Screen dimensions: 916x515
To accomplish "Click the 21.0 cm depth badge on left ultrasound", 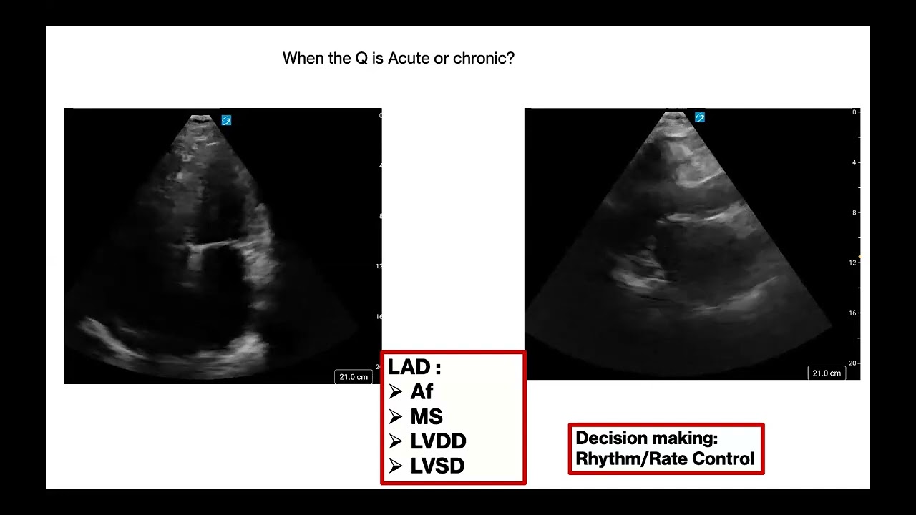I will (354, 376).
